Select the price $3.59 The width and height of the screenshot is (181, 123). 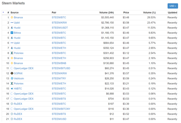(126, 78)
